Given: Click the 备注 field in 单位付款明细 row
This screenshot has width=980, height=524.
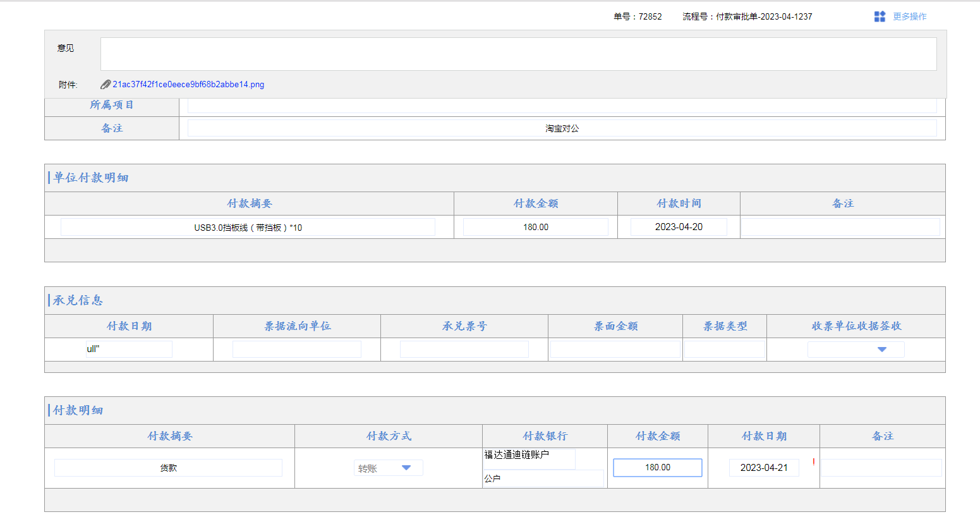Looking at the screenshot, I should [x=840, y=227].
